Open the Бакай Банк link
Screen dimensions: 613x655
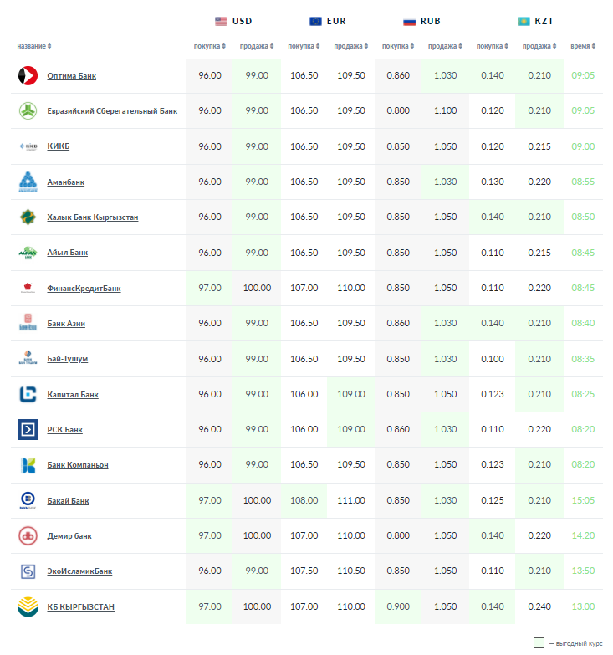point(68,501)
